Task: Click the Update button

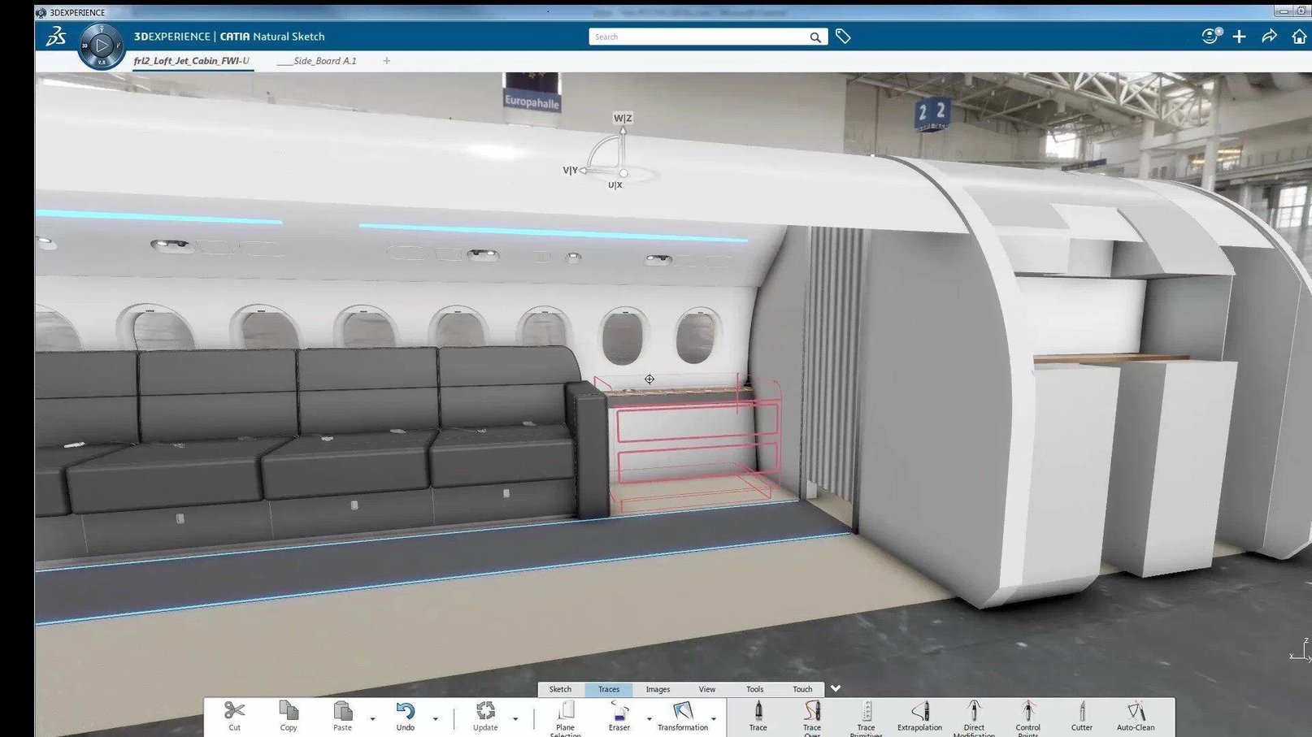Action: pyautogui.click(x=485, y=717)
